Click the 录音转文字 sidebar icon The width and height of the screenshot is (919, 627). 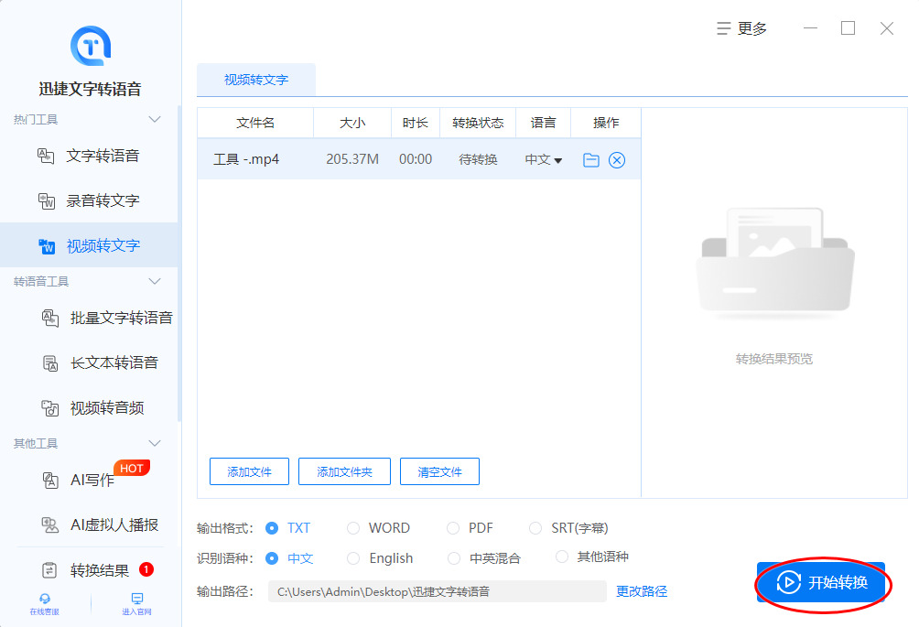pyautogui.click(x=47, y=201)
